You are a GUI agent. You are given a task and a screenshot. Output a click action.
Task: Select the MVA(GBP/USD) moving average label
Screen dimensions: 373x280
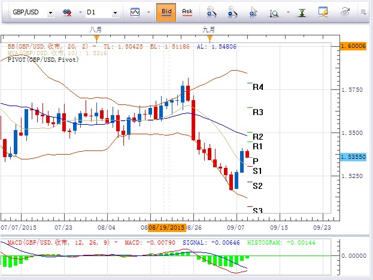coord(57,53)
